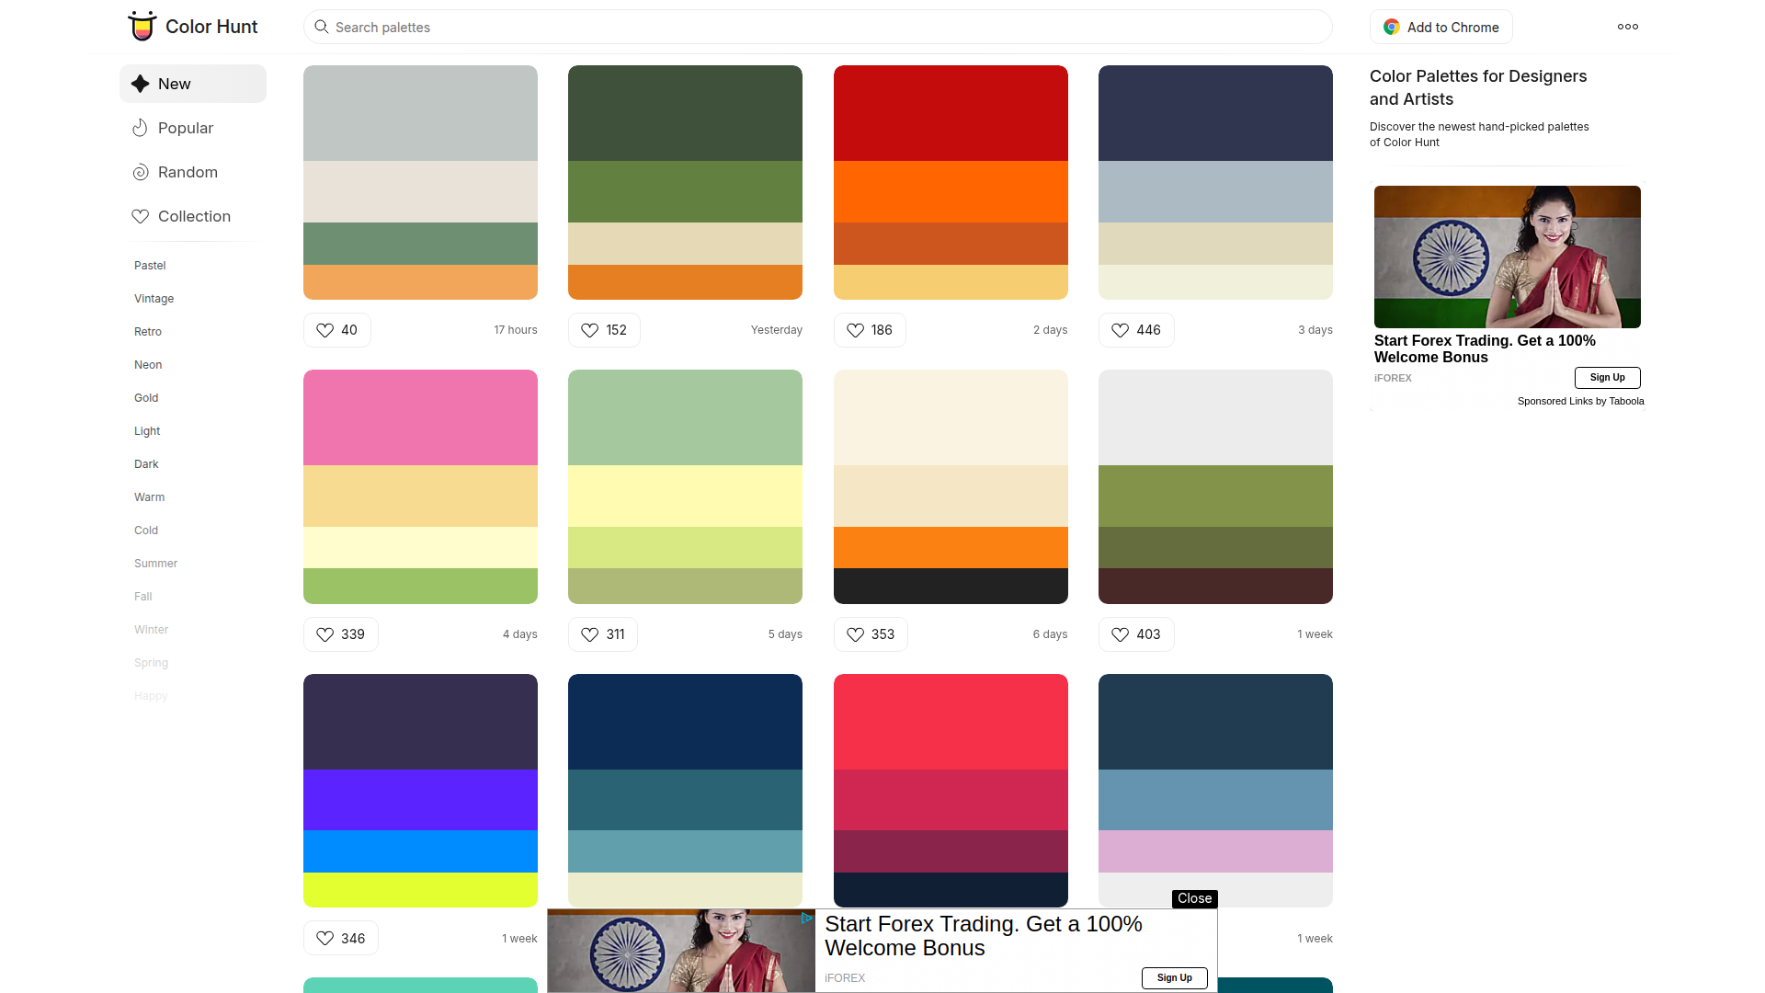Image resolution: width=1765 pixels, height=993 pixels.
Task: Like the palette with 403 likes
Action: (1136, 634)
